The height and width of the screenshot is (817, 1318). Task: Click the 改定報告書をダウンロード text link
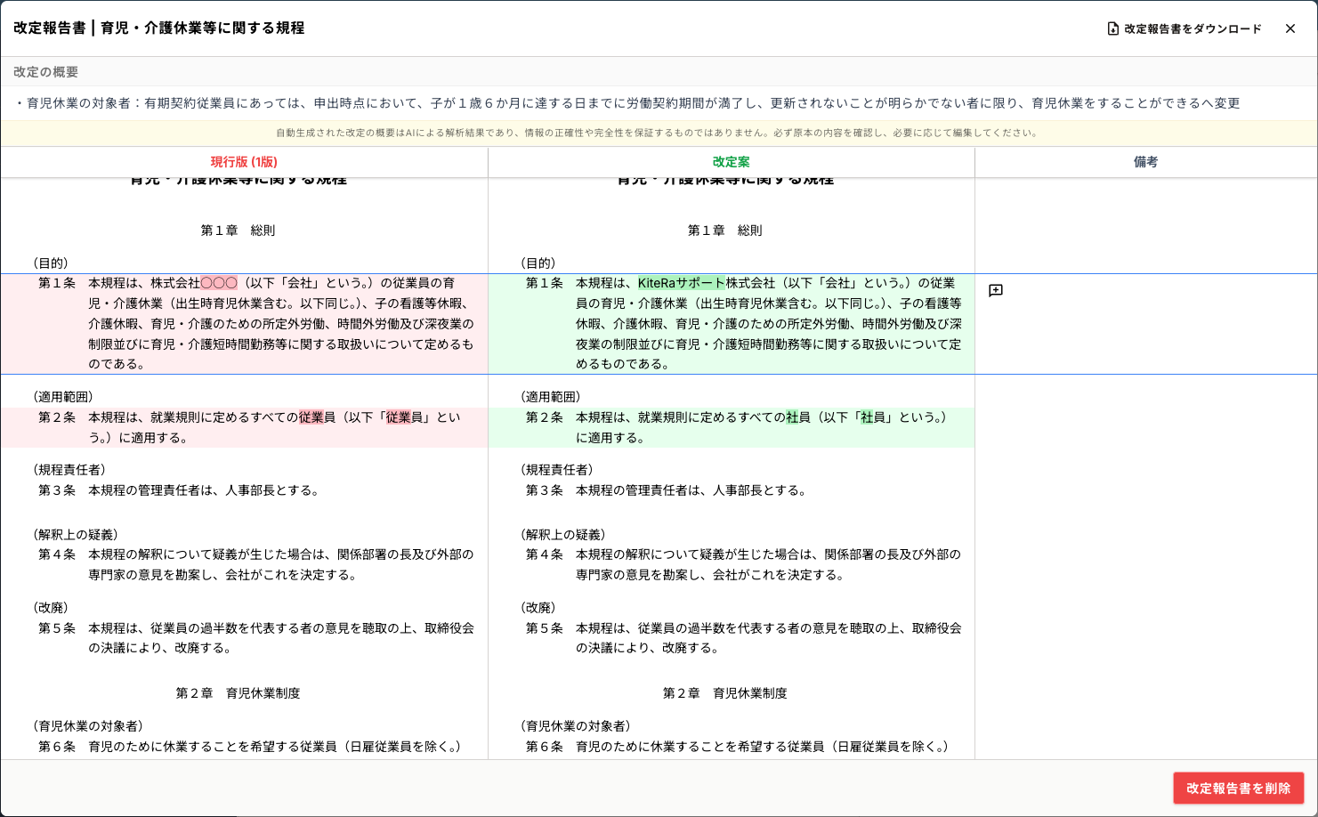(x=1193, y=28)
